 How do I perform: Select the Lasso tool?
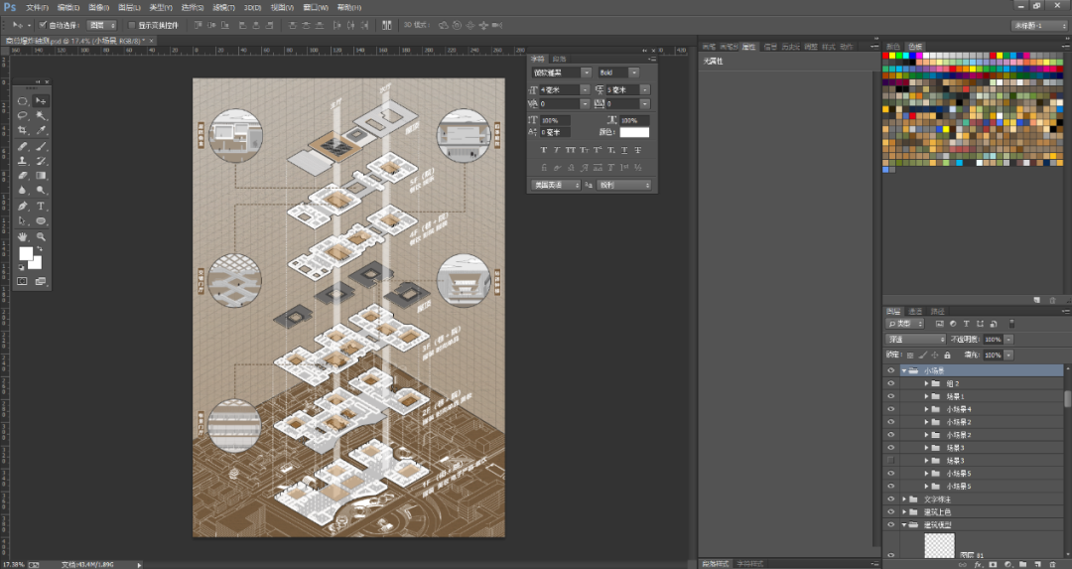(22, 116)
